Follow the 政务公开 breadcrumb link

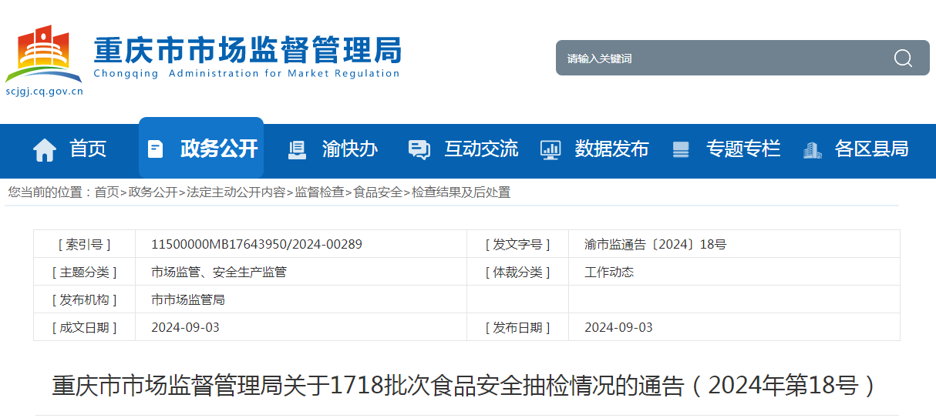coord(153,192)
